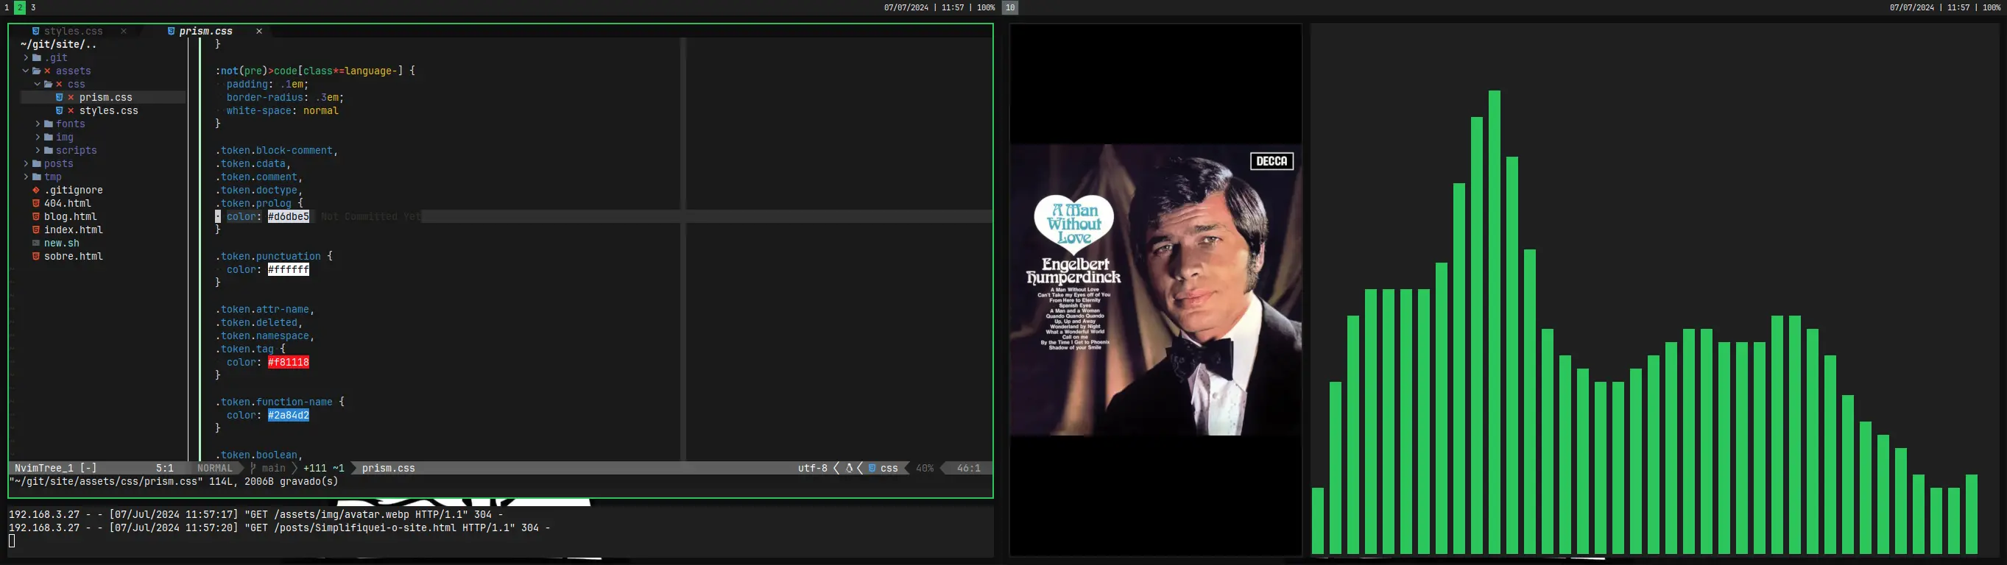Click the open assets folder icon

pyautogui.click(x=37, y=71)
